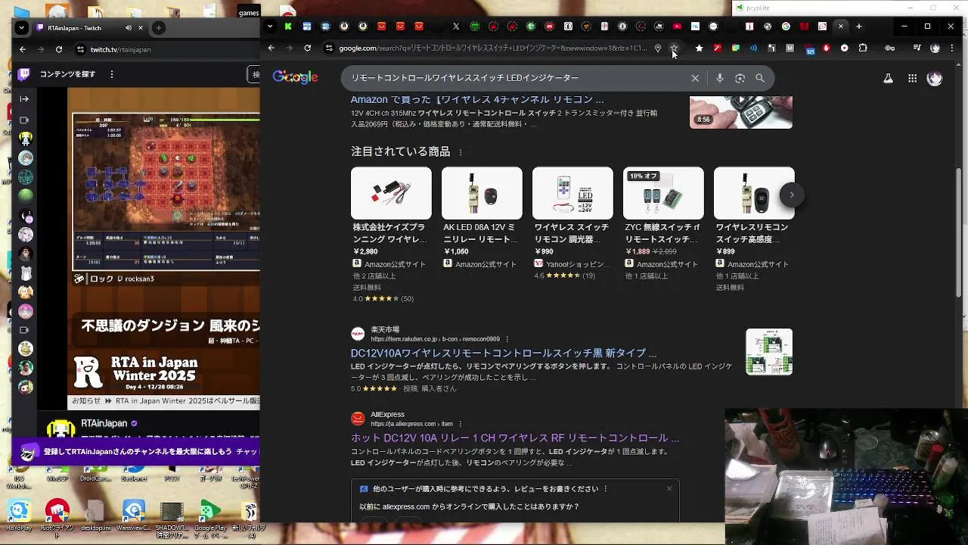View site info for twitch.tv
968x545 pixels.
point(80,49)
